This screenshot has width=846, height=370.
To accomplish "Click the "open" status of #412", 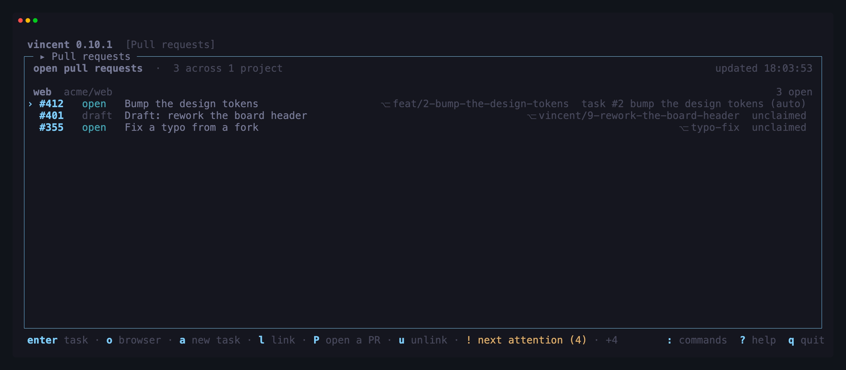I will point(94,104).
